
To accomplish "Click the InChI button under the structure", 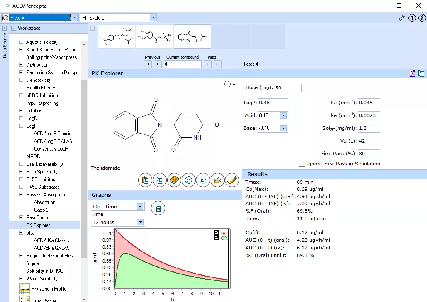I will (202, 180).
